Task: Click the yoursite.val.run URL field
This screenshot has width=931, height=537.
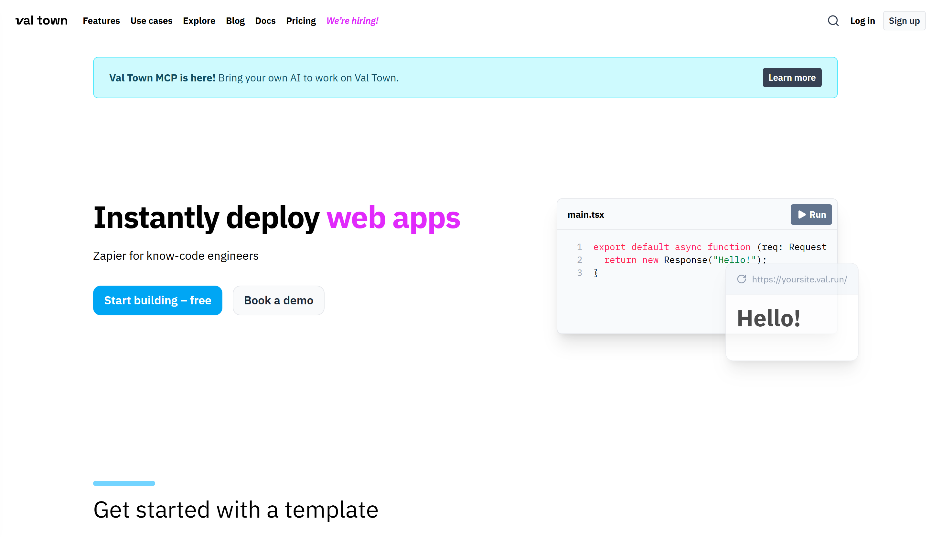Action: pos(799,279)
